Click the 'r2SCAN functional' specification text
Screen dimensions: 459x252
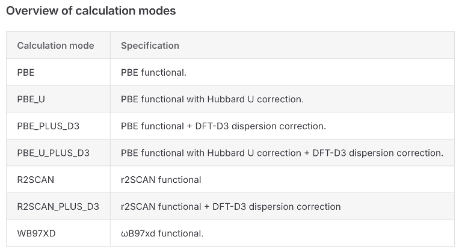(x=161, y=180)
